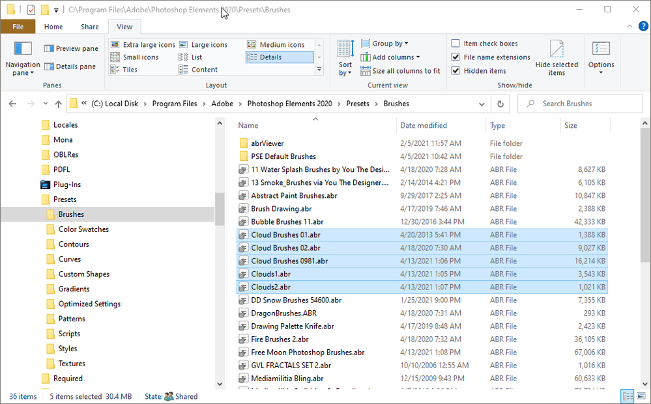
Task: Switch to Large icons layout
Action: tap(203, 44)
